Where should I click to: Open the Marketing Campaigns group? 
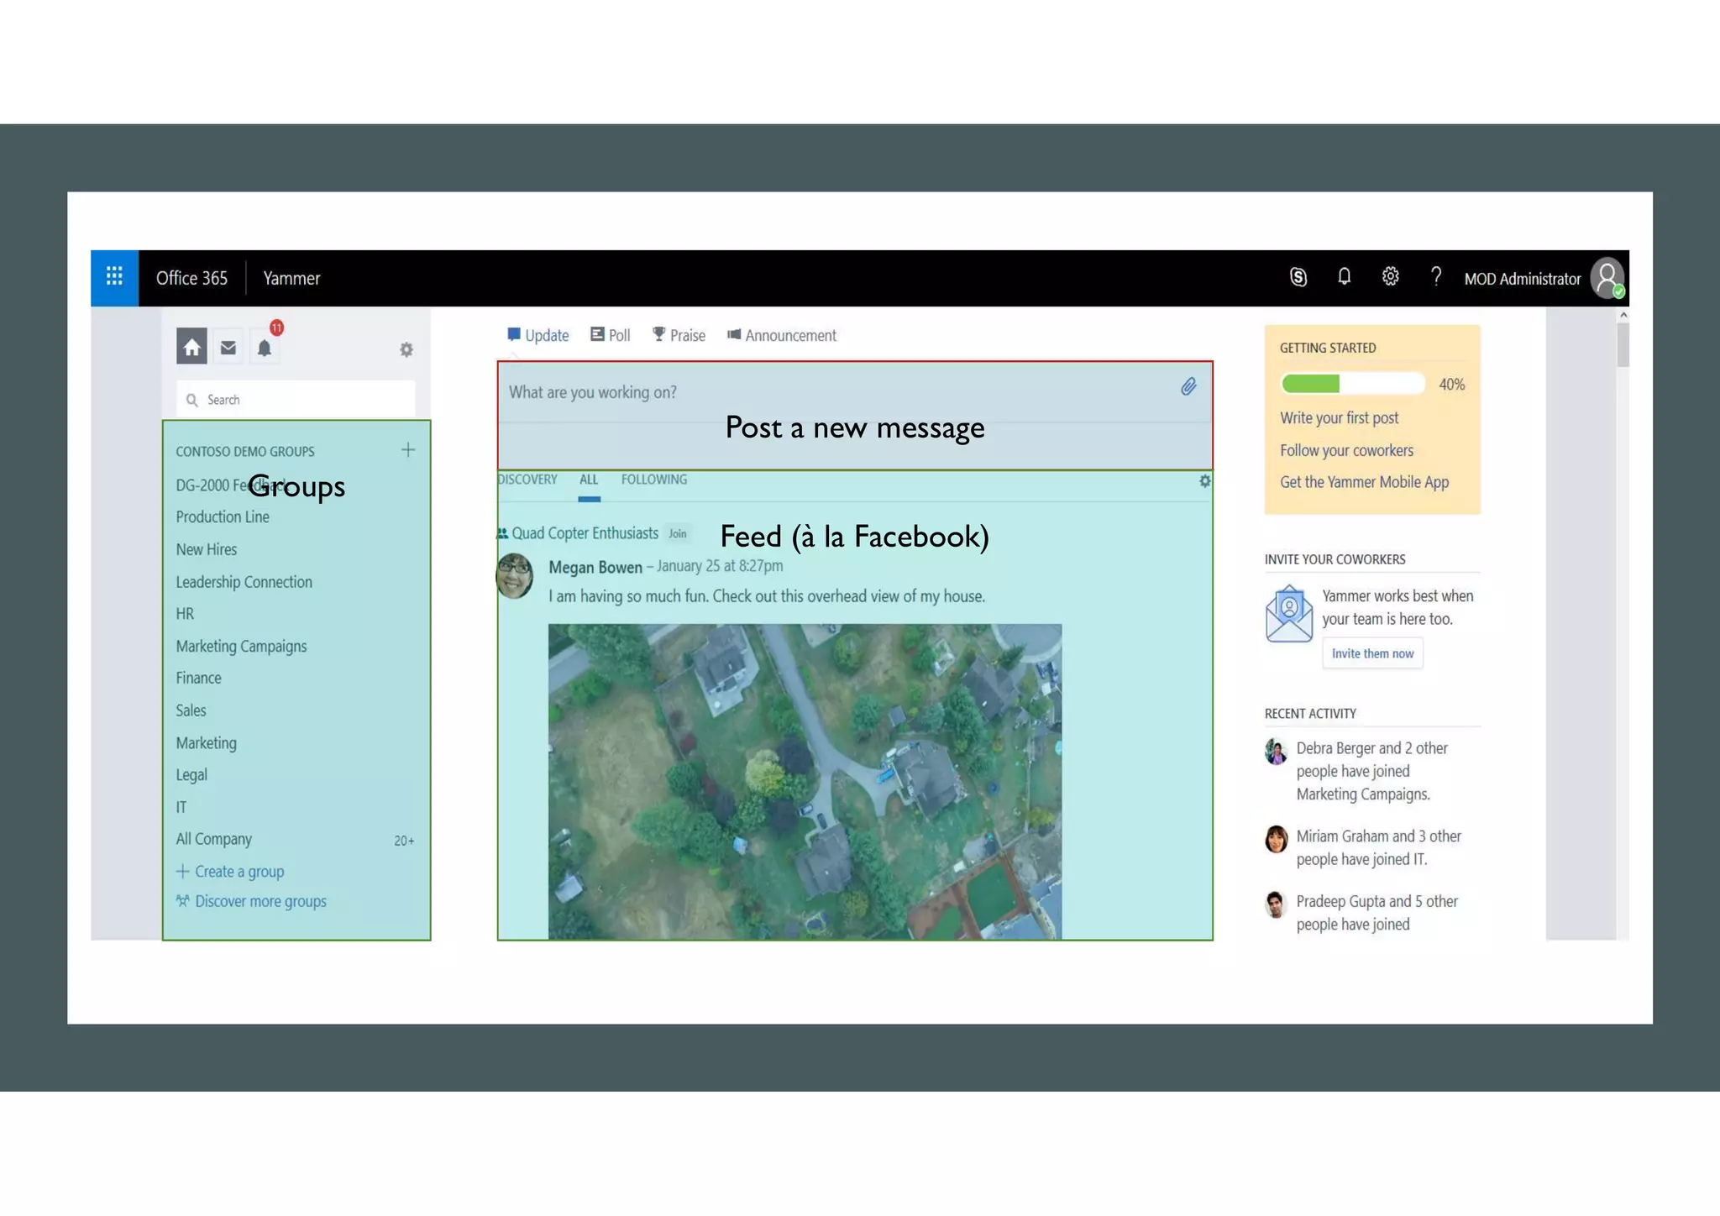(x=241, y=647)
